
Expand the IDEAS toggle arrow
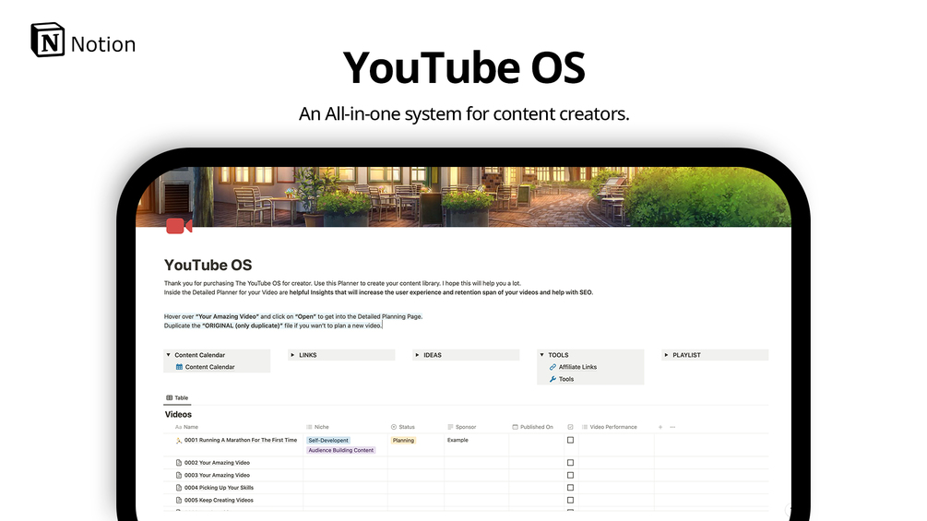(x=418, y=355)
